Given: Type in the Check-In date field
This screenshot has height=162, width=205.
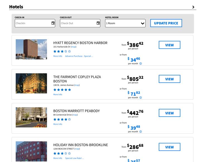Looking at the screenshot, I should (33, 23).
